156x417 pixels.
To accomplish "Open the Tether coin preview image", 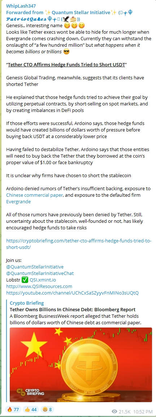I will 81,364.
